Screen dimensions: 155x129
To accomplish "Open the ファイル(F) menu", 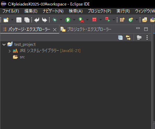I will [x=11, y=11].
